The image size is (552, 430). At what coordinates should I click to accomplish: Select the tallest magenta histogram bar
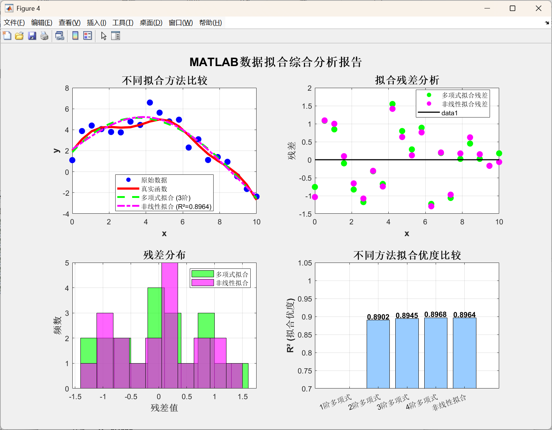pyautogui.click(x=170, y=325)
